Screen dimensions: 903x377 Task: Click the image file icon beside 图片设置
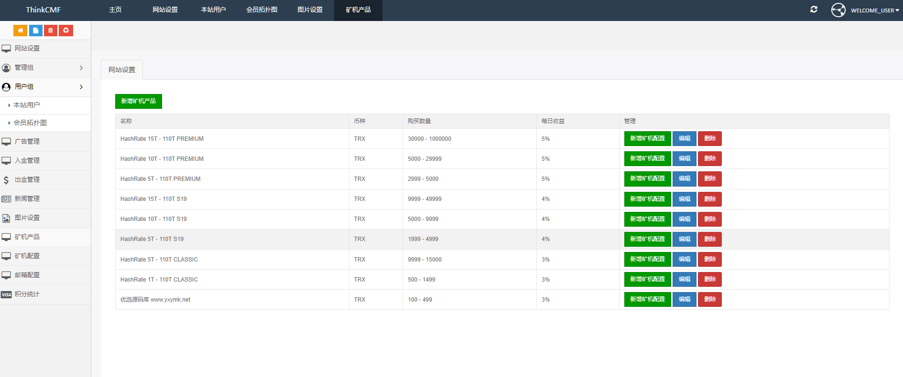tap(6, 218)
